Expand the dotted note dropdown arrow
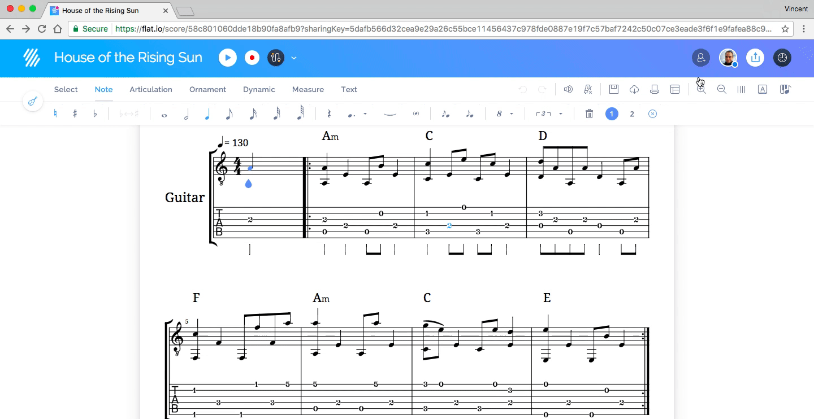Viewport: 814px width, 419px height. [x=365, y=114]
